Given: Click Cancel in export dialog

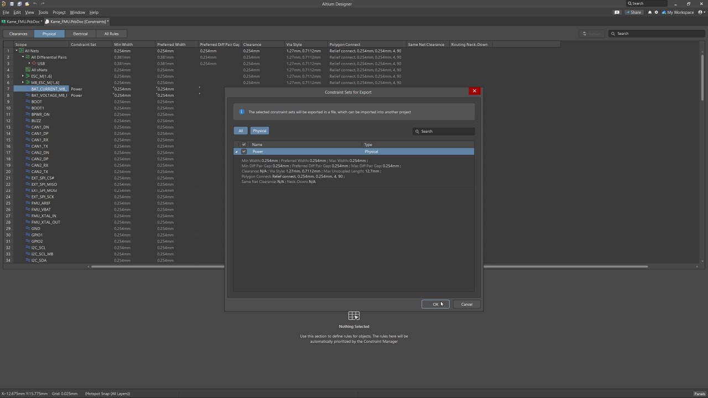Looking at the screenshot, I should [466, 304].
